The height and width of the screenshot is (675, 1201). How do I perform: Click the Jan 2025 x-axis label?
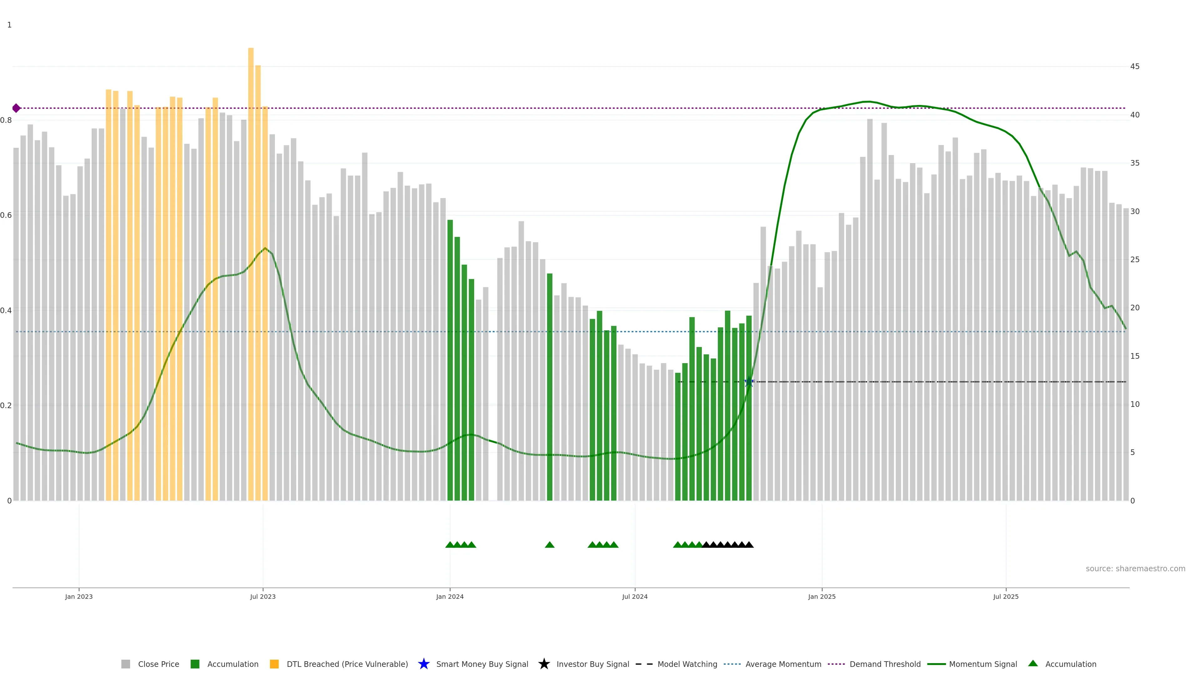[x=822, y=596]
